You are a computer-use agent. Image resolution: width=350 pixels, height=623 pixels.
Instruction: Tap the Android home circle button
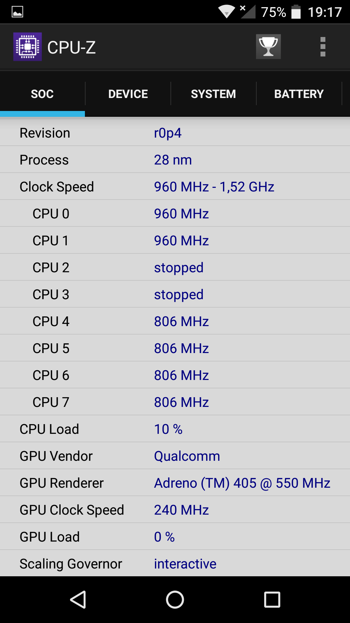175,600
